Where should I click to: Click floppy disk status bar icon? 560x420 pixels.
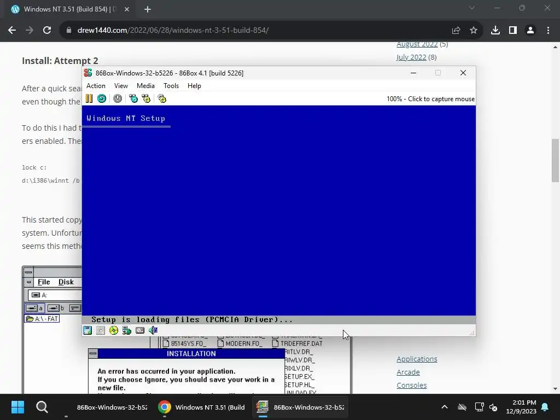coord(87,330)
